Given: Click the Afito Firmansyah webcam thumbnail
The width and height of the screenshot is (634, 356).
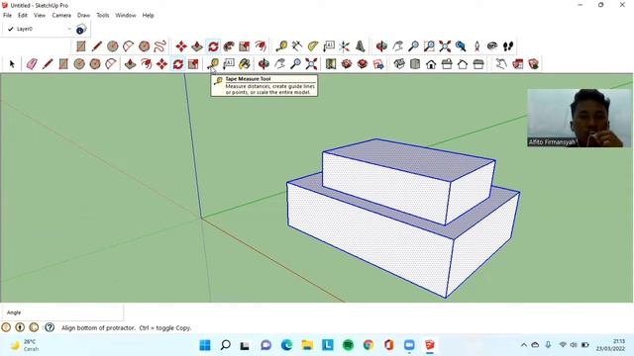Looking at the screenshot, I should point(579,118).
